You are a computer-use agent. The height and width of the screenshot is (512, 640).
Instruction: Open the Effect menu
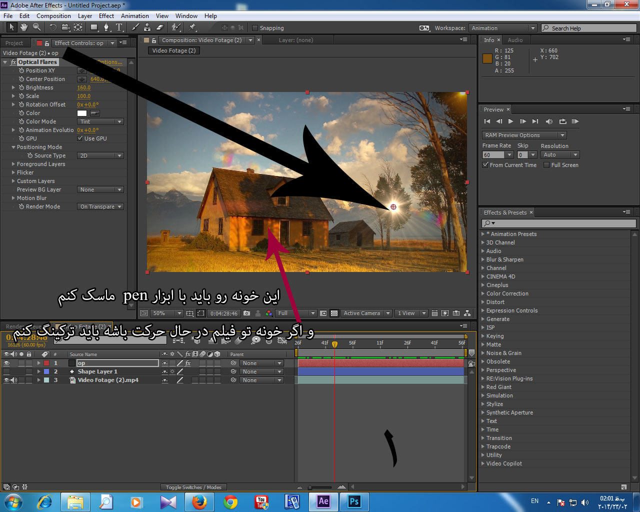click(106, 16)
